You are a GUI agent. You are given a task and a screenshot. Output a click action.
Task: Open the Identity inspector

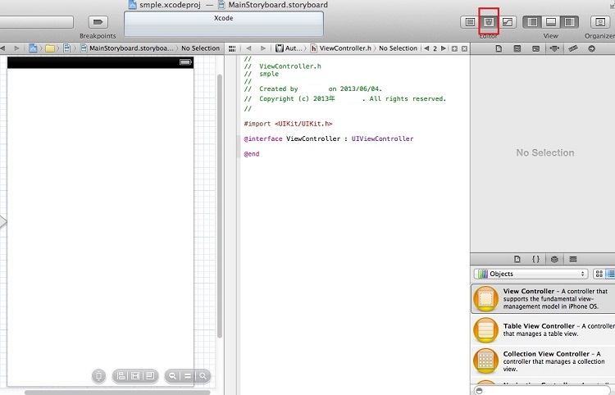(535, 48)
